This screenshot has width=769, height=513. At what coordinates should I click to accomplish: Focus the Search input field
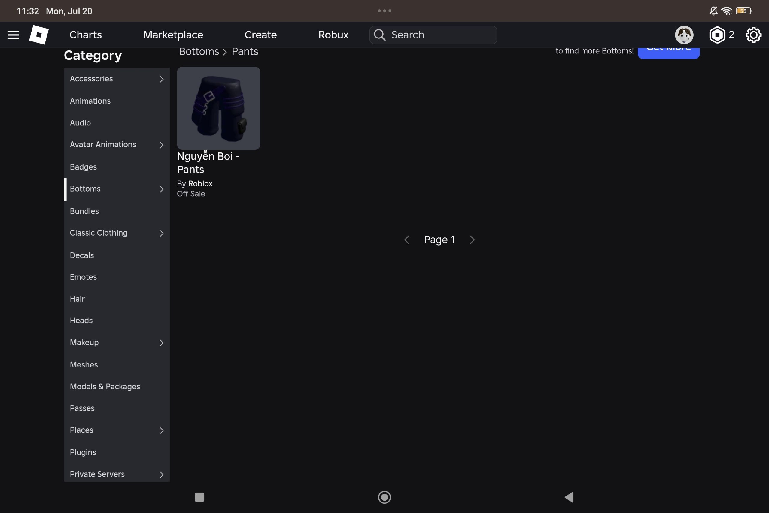click(433, 35)
